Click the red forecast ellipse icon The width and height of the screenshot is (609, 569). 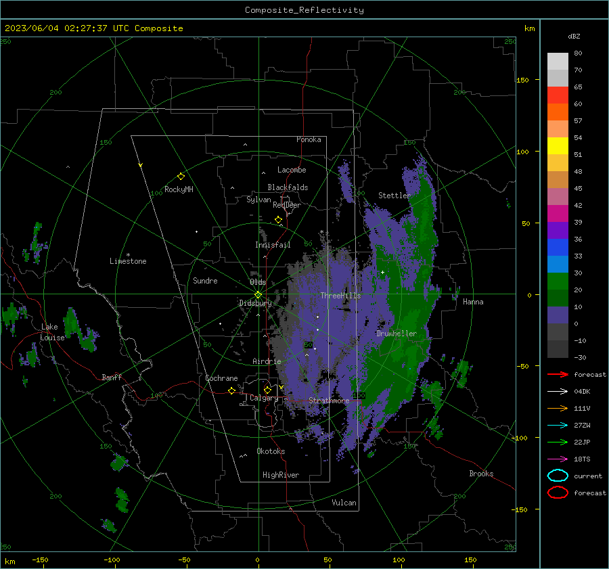pyautogui.click(x=558, y=493)
